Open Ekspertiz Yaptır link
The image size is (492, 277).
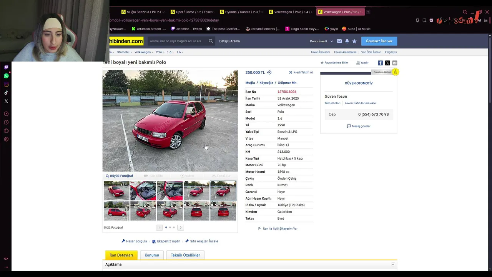click(x=166, y=241)
